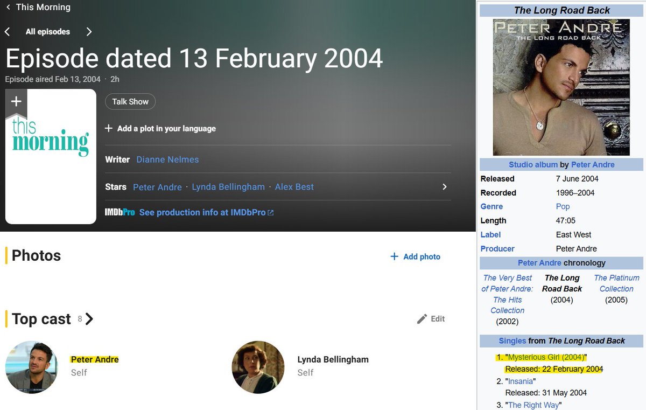Open Lynda Bellingham in Stars row

coord(228,187)
